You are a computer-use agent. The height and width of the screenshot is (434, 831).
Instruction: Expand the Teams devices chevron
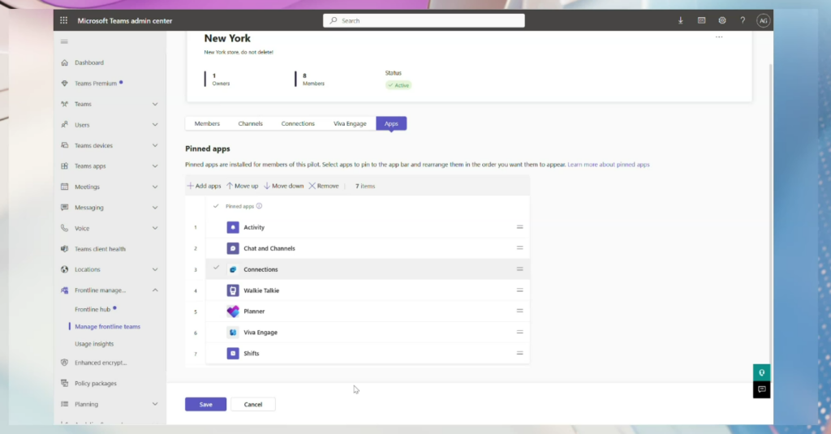(155, 145)
